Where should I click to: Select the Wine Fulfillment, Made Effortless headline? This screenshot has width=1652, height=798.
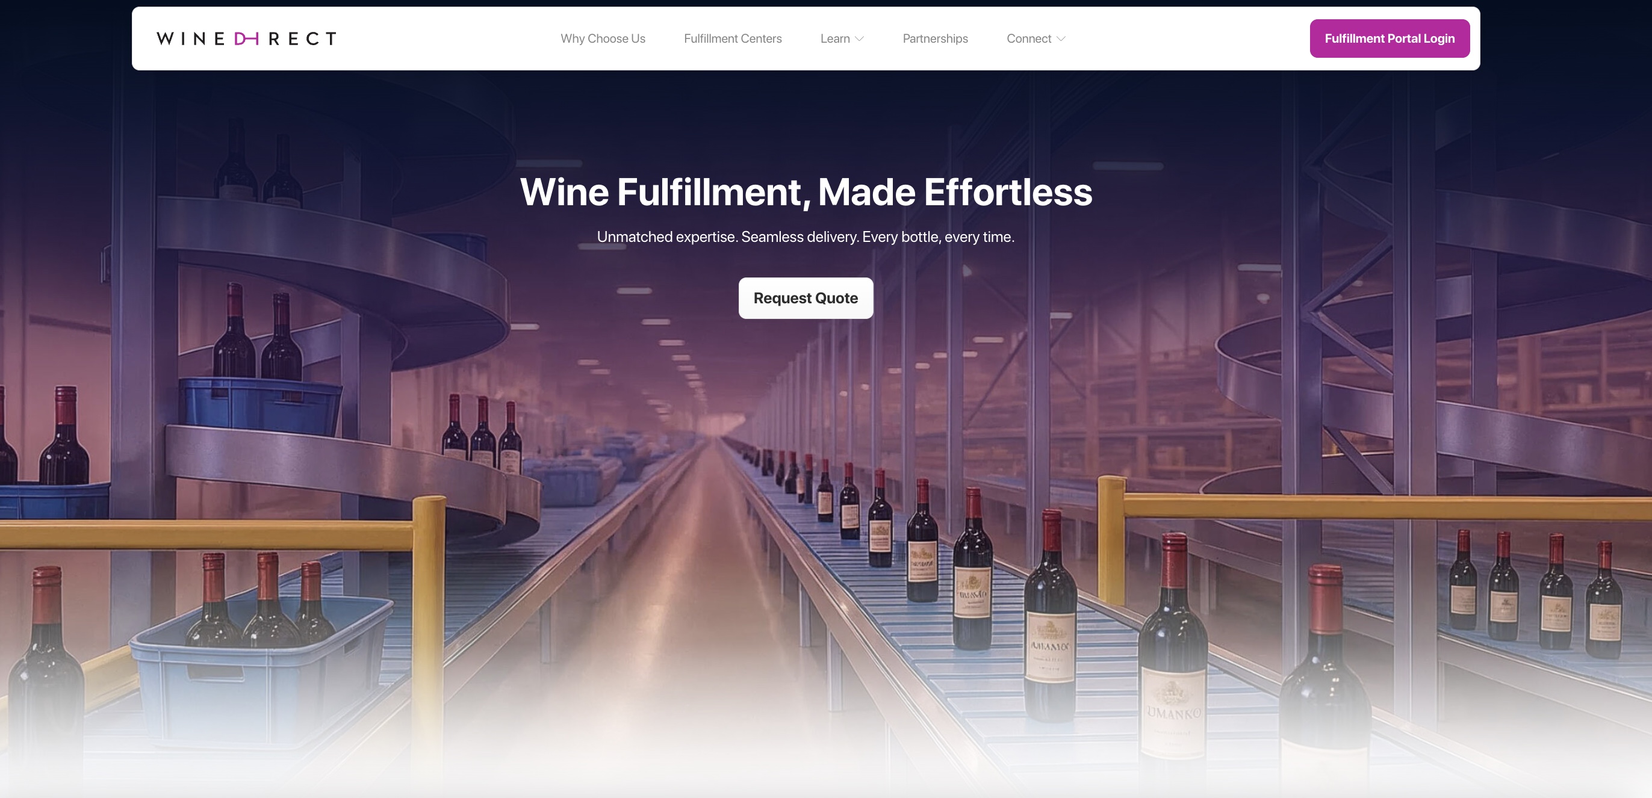806,191
